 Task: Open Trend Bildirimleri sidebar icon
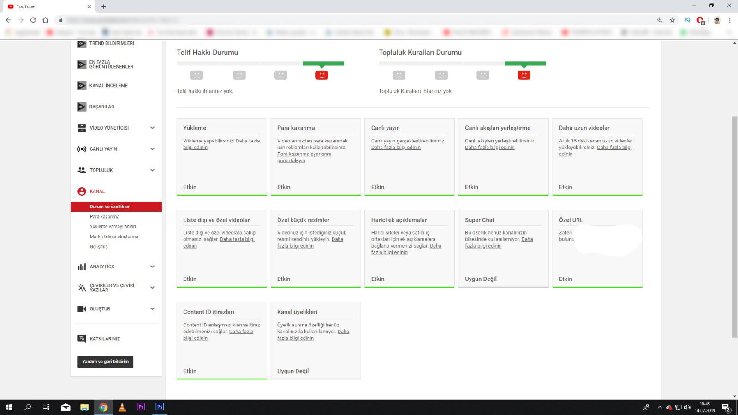pos(82,44)
